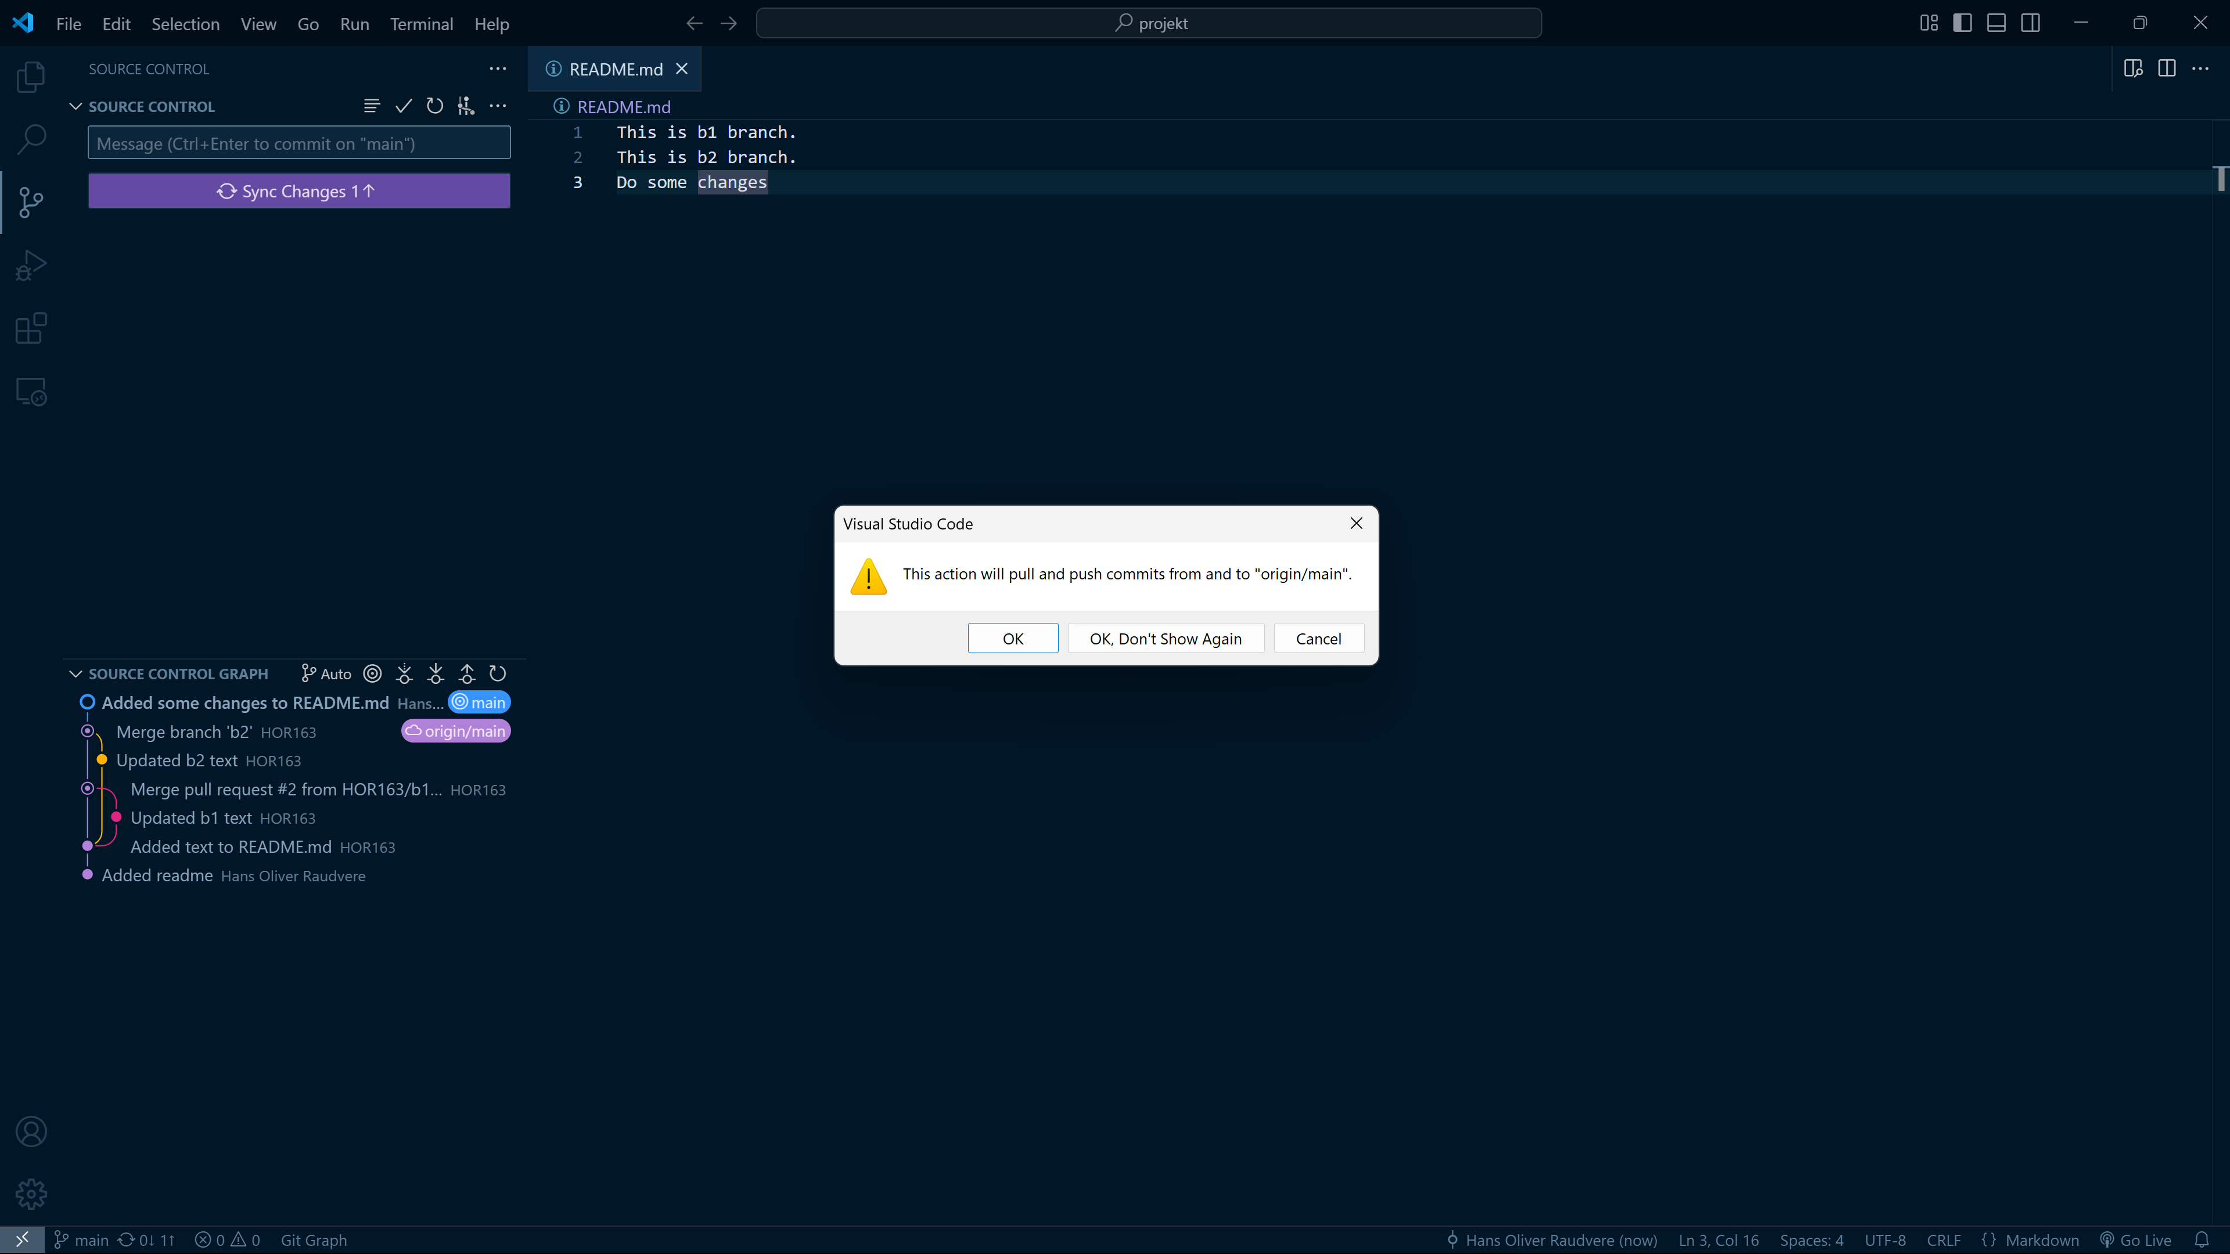
Task: Click the Pull icon in graph toolbar
Action: [x=436, y=673]
